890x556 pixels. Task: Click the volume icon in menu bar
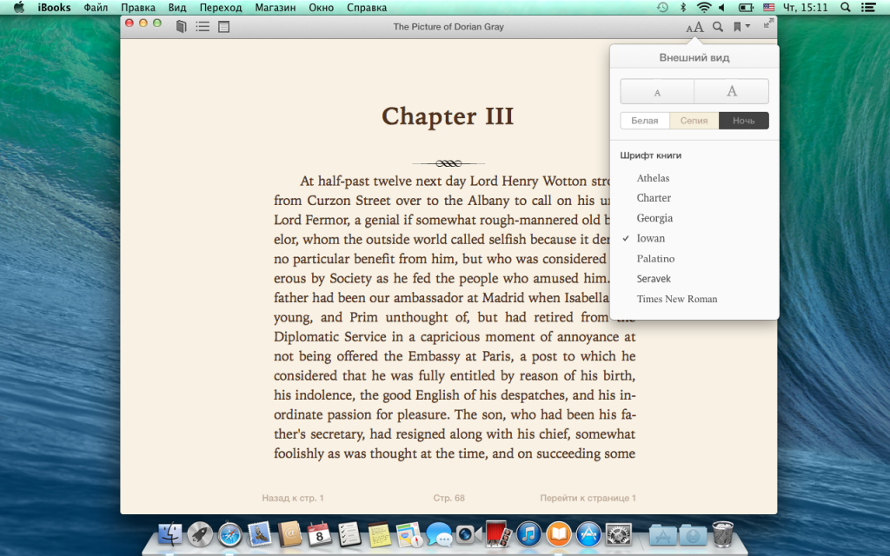pos(722,7)
